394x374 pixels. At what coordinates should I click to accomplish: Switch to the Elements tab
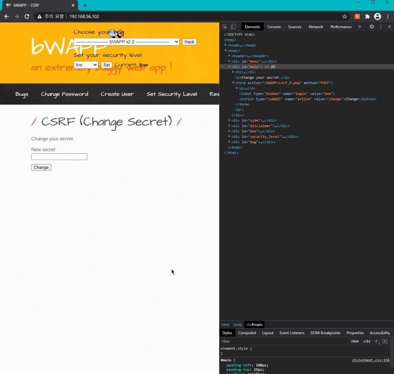click(x=252, y=27)
